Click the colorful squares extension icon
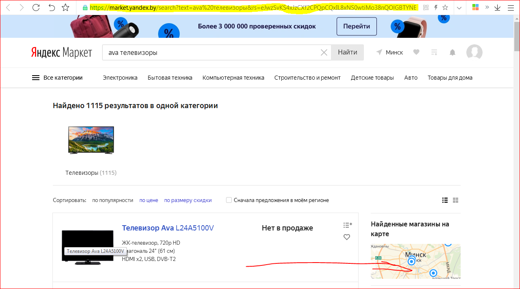Image resolution: width=520 pixels, height=289 pixels. tap(475, 7)
